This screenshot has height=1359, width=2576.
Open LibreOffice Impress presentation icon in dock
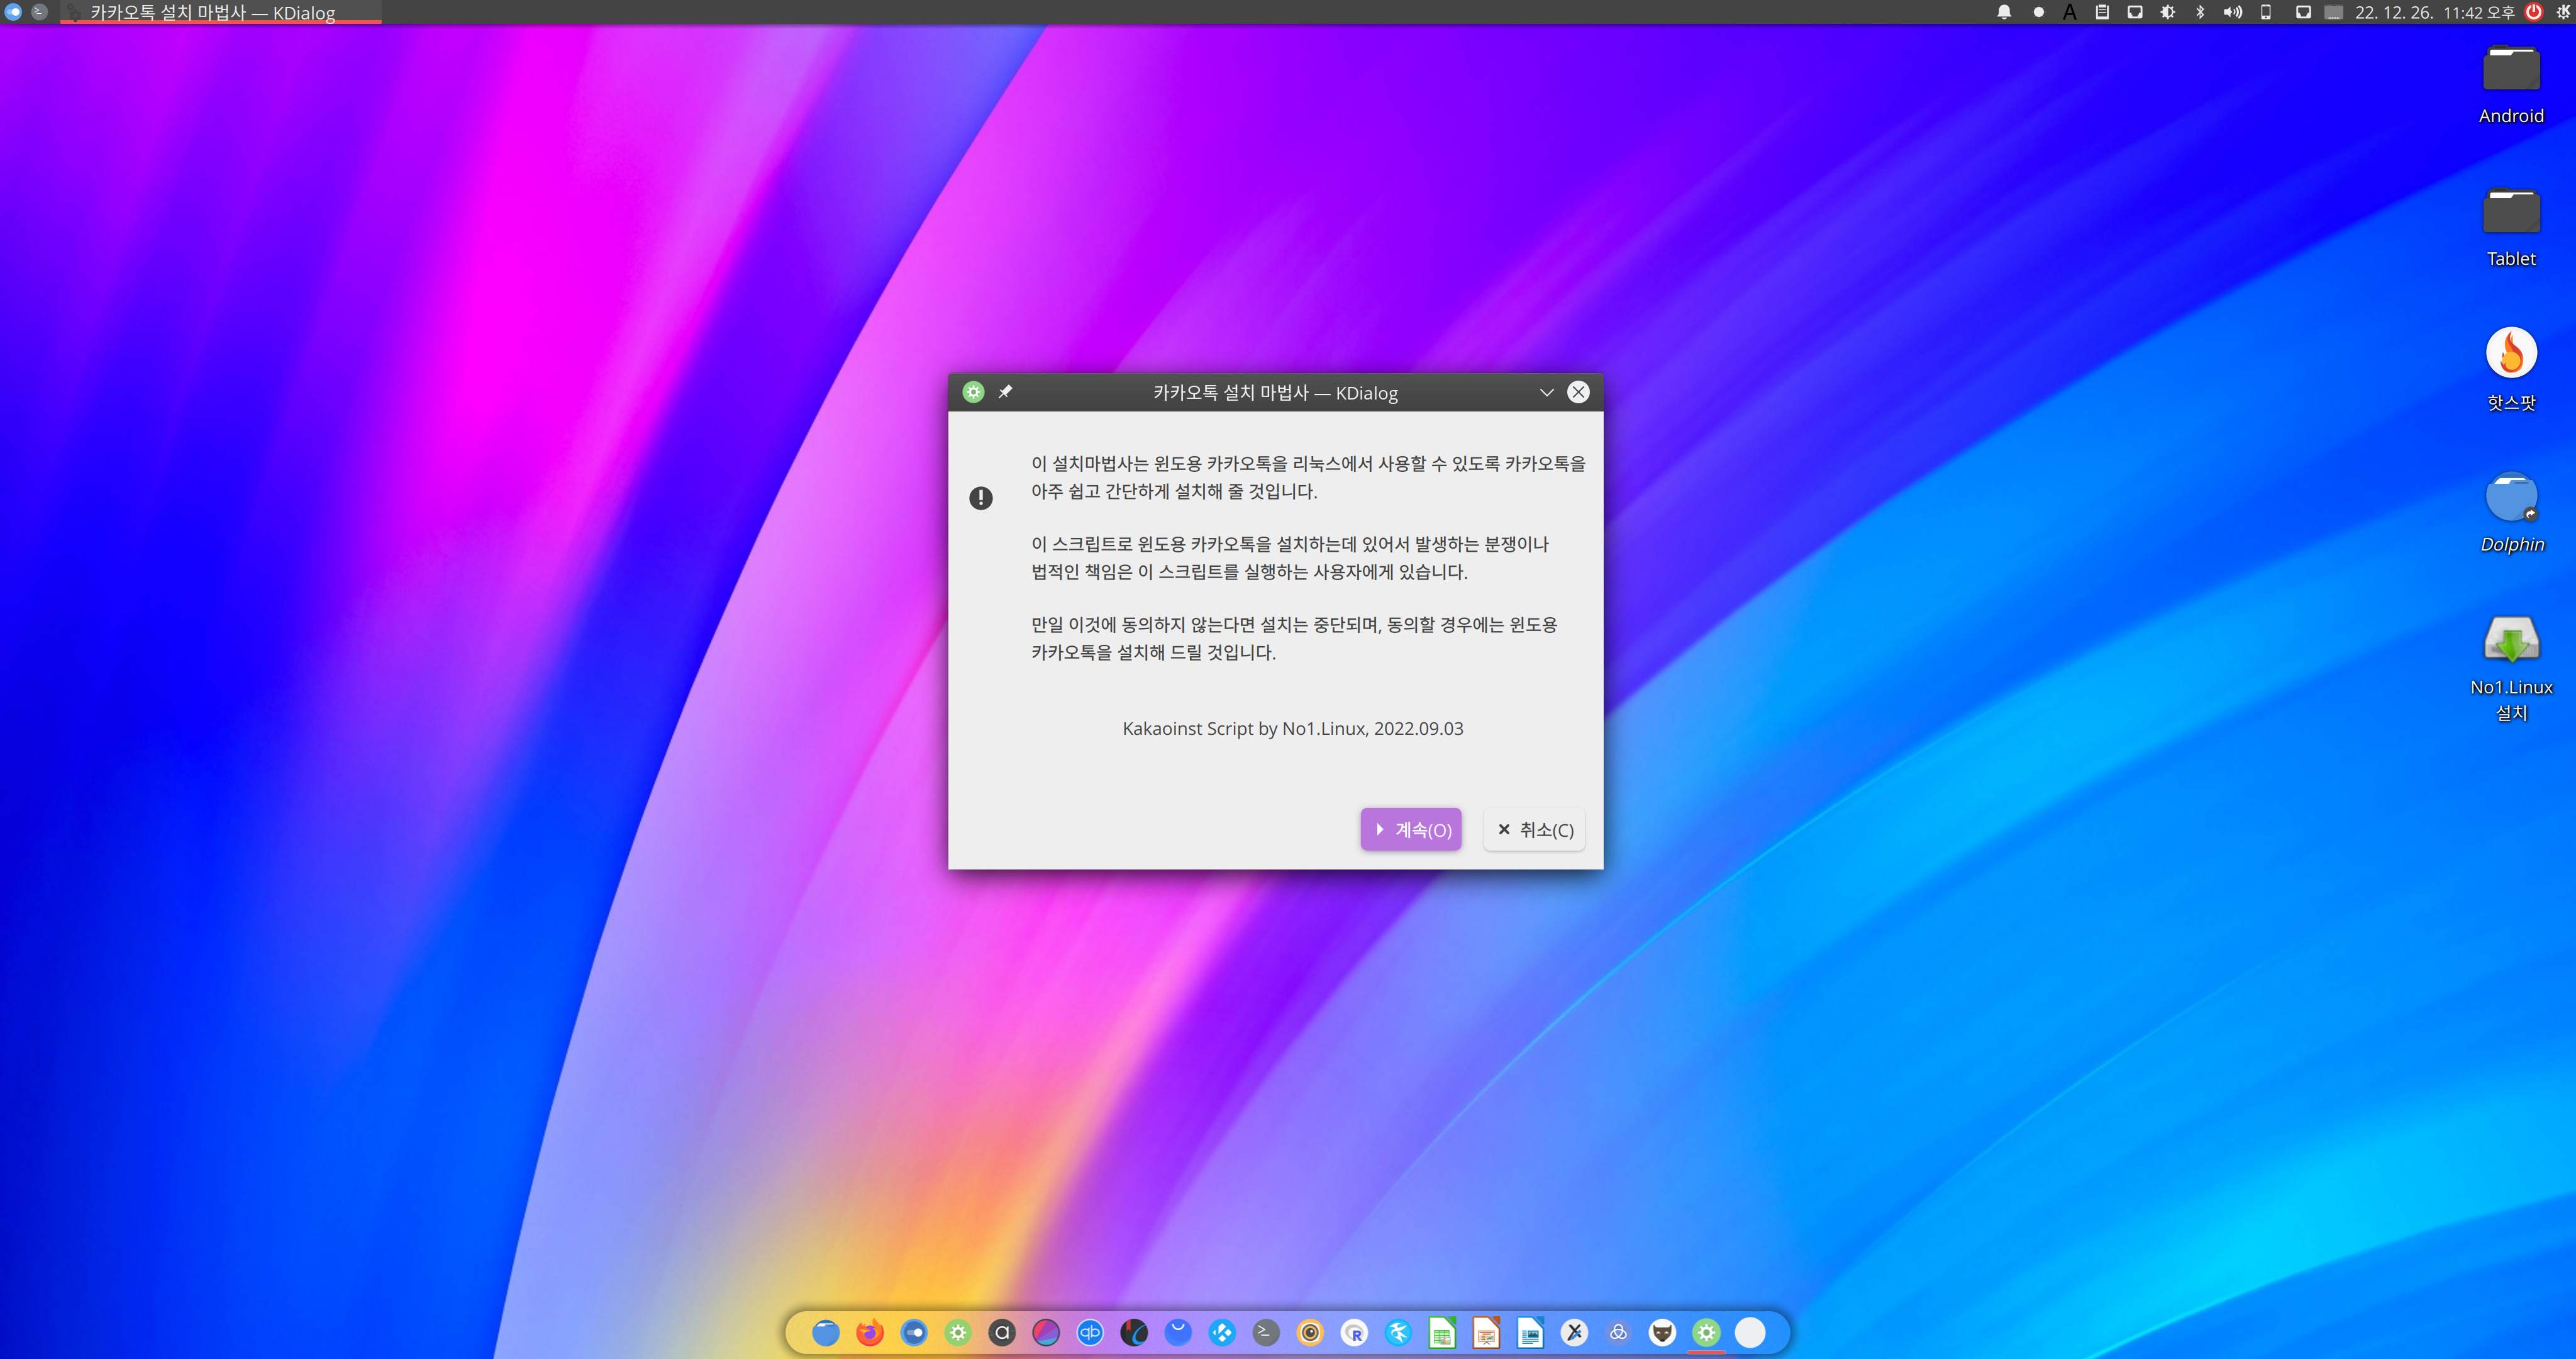(x=1486, y=1332)
